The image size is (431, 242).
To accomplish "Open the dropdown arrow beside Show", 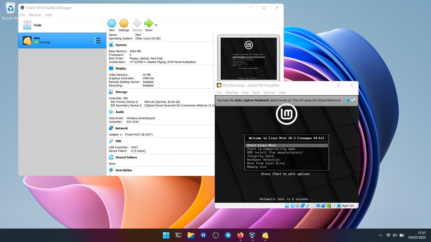I will coord(156,25).
